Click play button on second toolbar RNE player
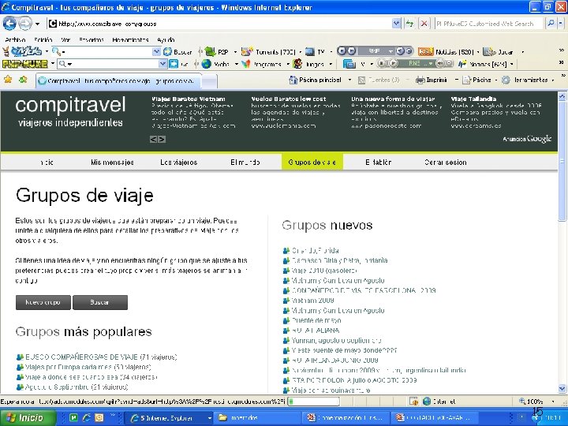Viewport: 568px width, 426px height. (x=394, y=64)
